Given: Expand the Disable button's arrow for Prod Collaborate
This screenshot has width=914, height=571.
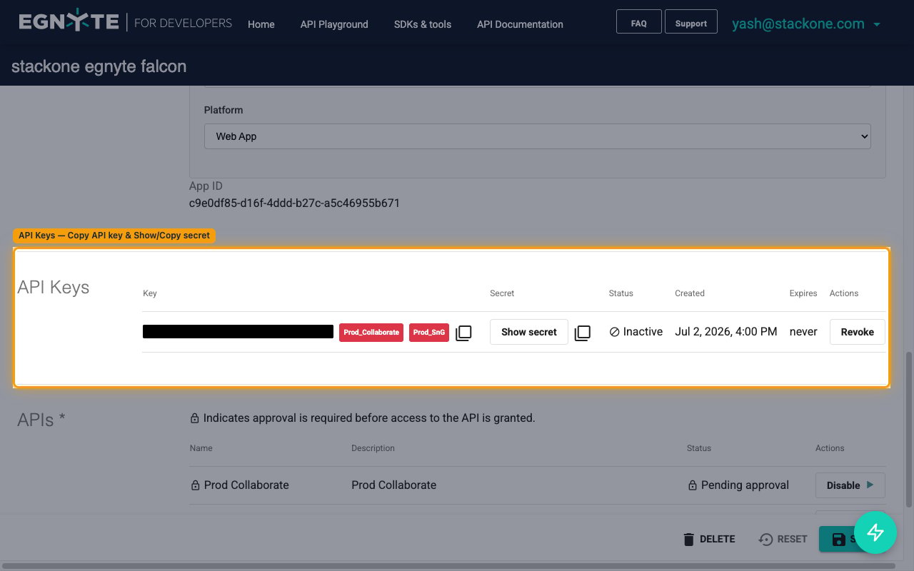Looking at the screenshot, I should [x=870, y=485].
